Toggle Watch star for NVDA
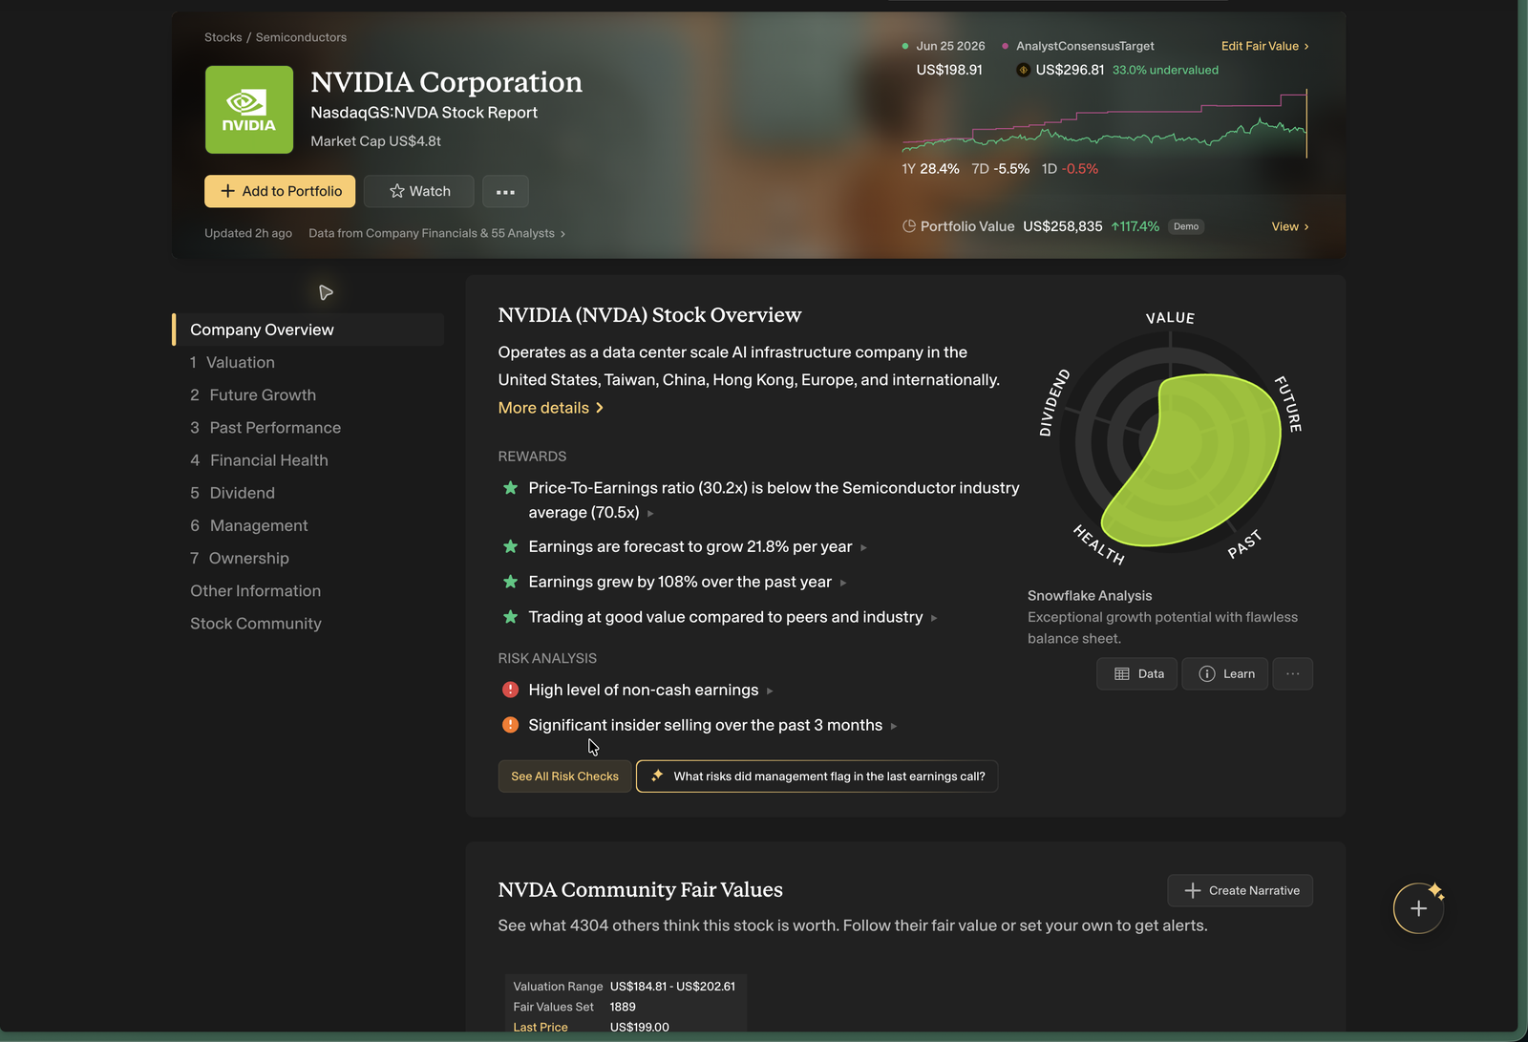Viewport: 1528px width, 1042px height. tap(419, 191)
